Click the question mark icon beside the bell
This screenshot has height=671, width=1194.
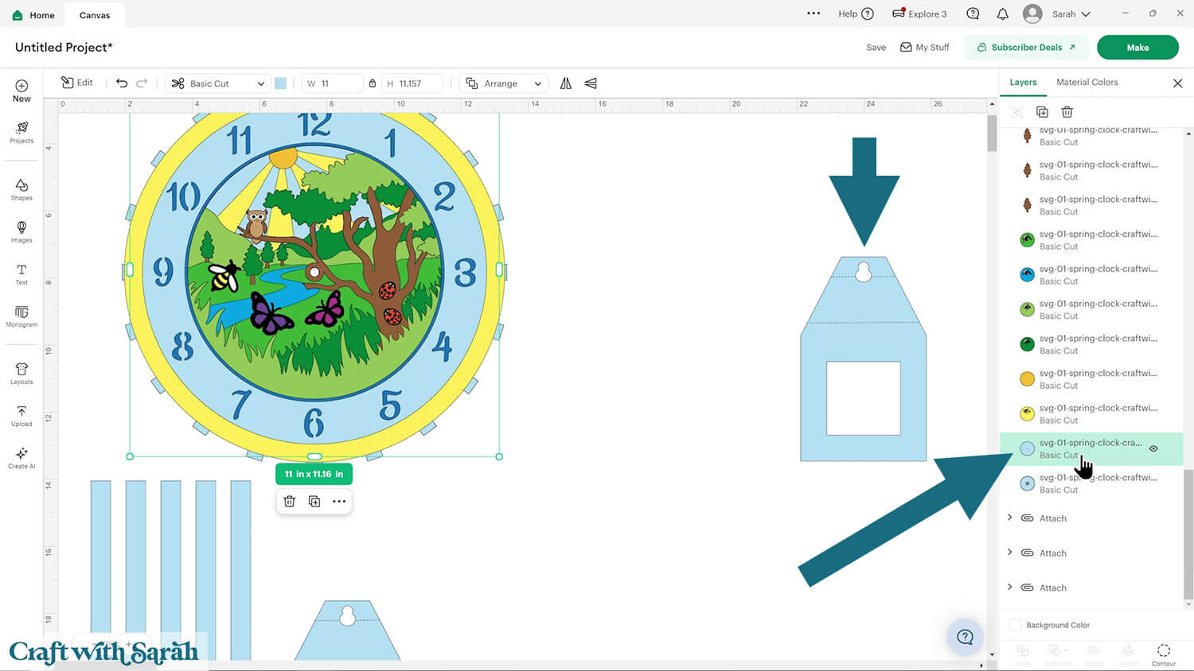point(973,14)
